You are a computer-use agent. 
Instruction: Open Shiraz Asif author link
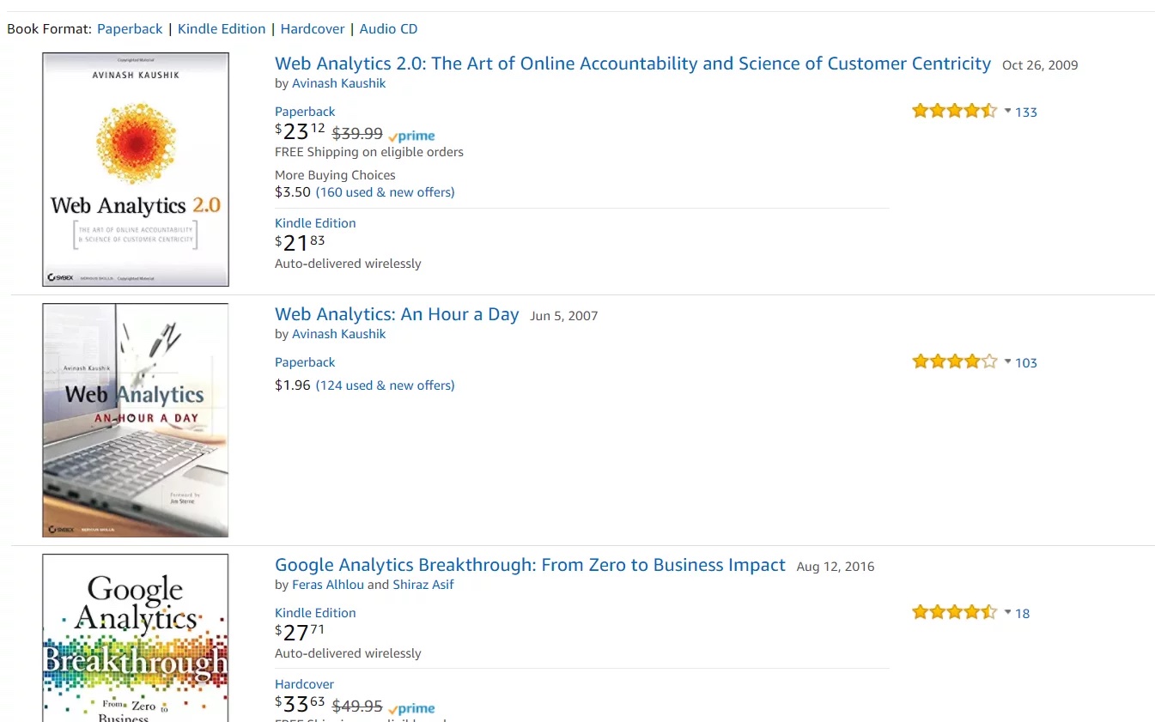tap(423, 585)
